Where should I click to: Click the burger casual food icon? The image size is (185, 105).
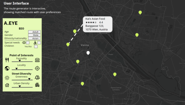click(37, 60)
